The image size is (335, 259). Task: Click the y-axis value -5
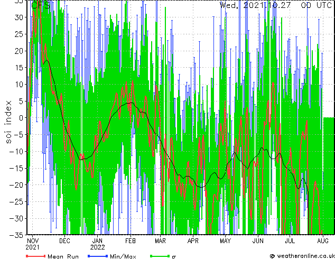click(18, 135)
